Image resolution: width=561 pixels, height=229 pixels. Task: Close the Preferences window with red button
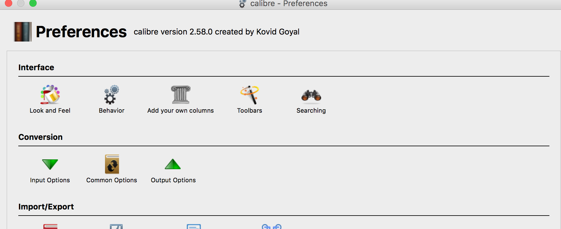click(x=9, y=3)
